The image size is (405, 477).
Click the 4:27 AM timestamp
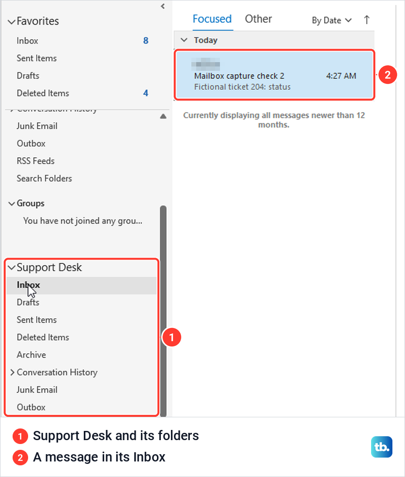coord(341,76)
